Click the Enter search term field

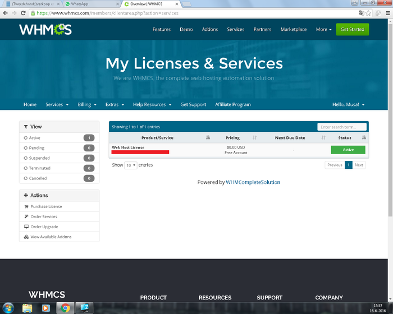pos(342,127)
